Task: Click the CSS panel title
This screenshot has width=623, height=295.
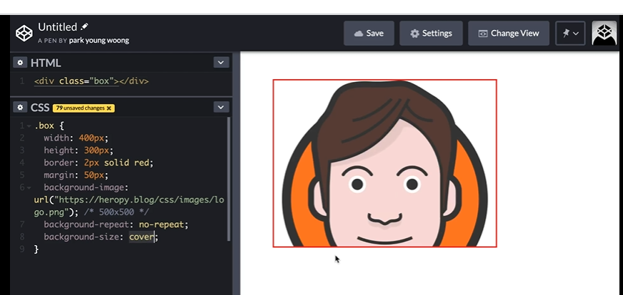Action: tap(40, 108)
